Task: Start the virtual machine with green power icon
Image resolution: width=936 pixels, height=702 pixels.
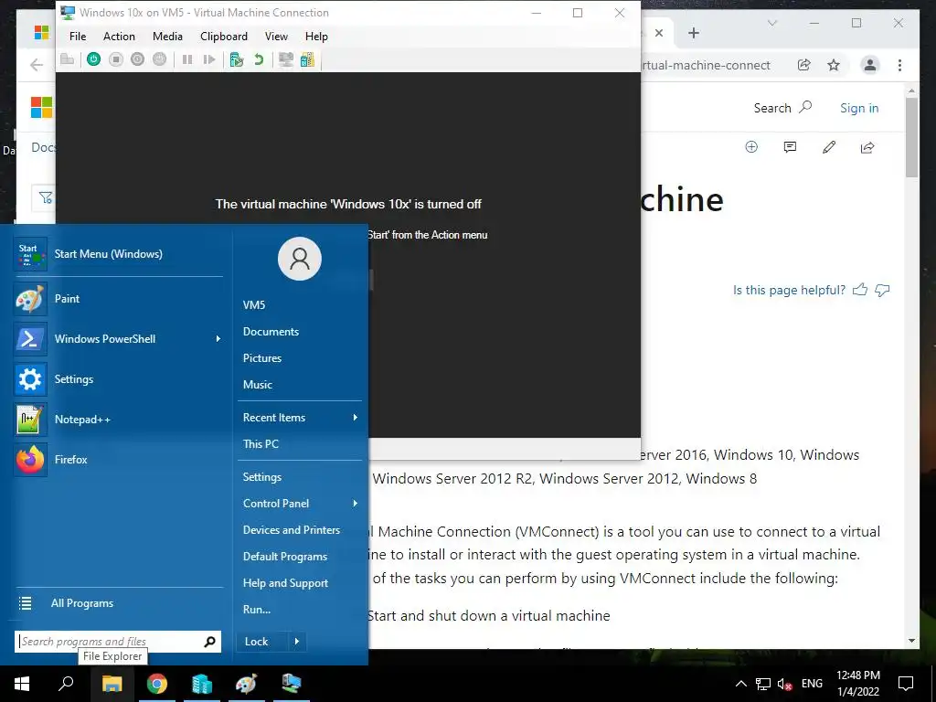Action: point(94,59)
